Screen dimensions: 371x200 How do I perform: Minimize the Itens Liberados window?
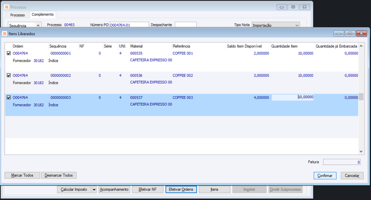click(x=339, y=33)
